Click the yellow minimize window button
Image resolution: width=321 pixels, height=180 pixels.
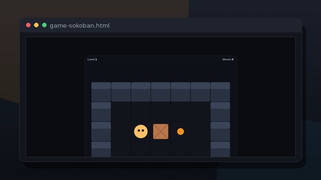point(36,25)
